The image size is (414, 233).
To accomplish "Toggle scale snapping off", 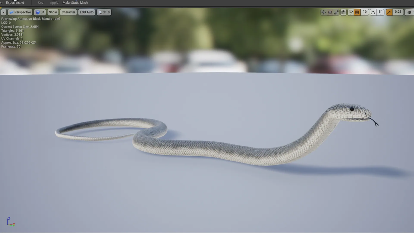I will point(389,12).
